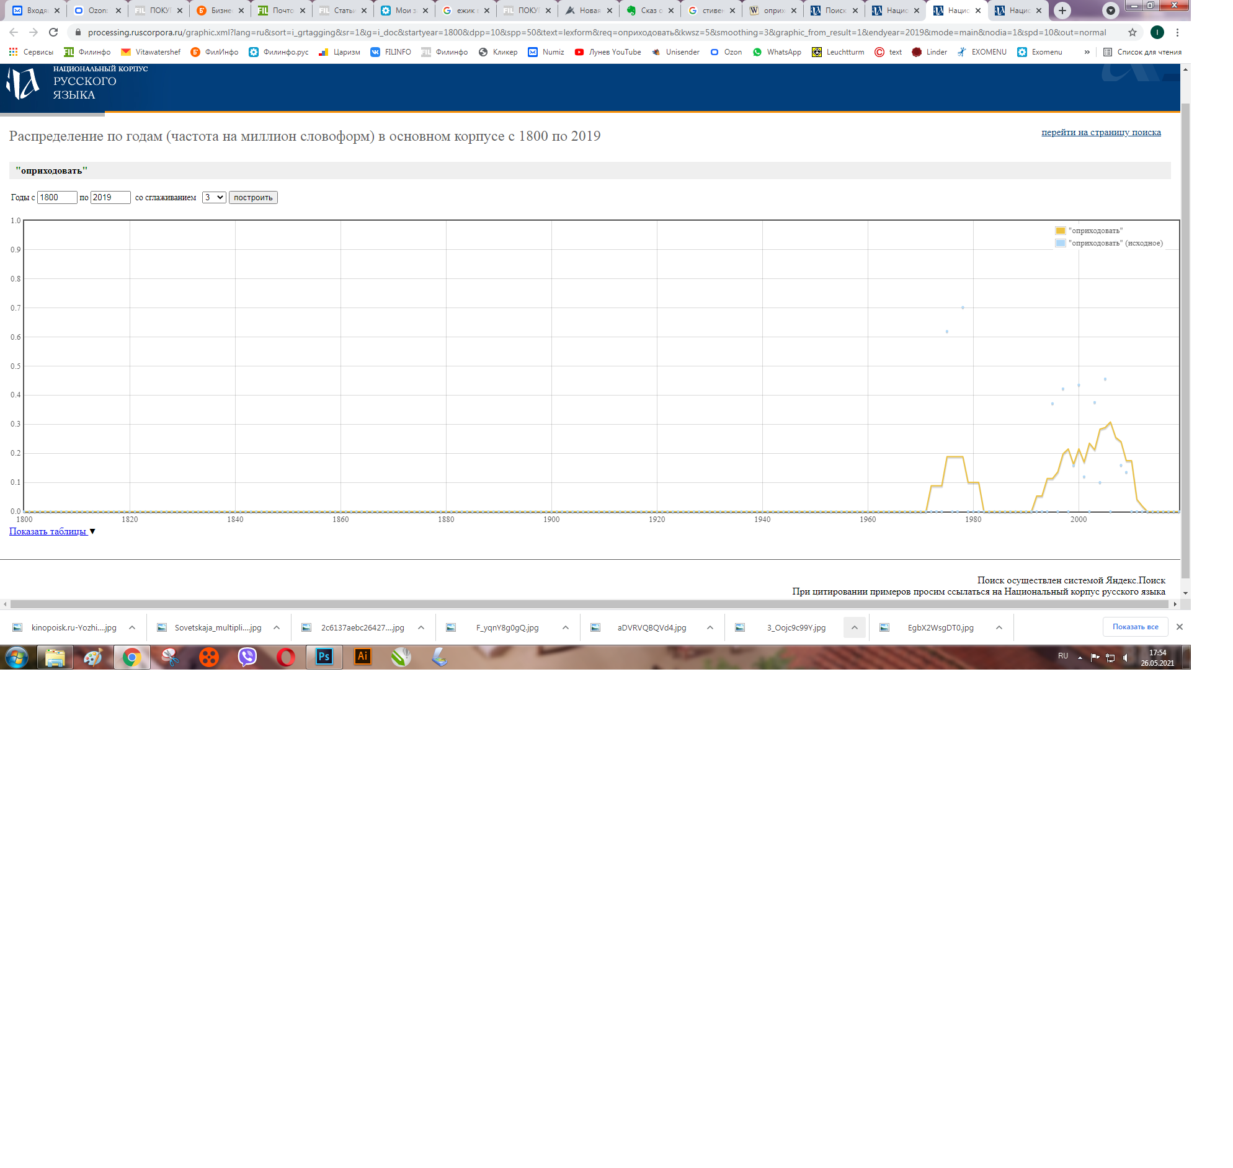
Task: Open the smoothing value dropdown
Action: click(213, 197)
